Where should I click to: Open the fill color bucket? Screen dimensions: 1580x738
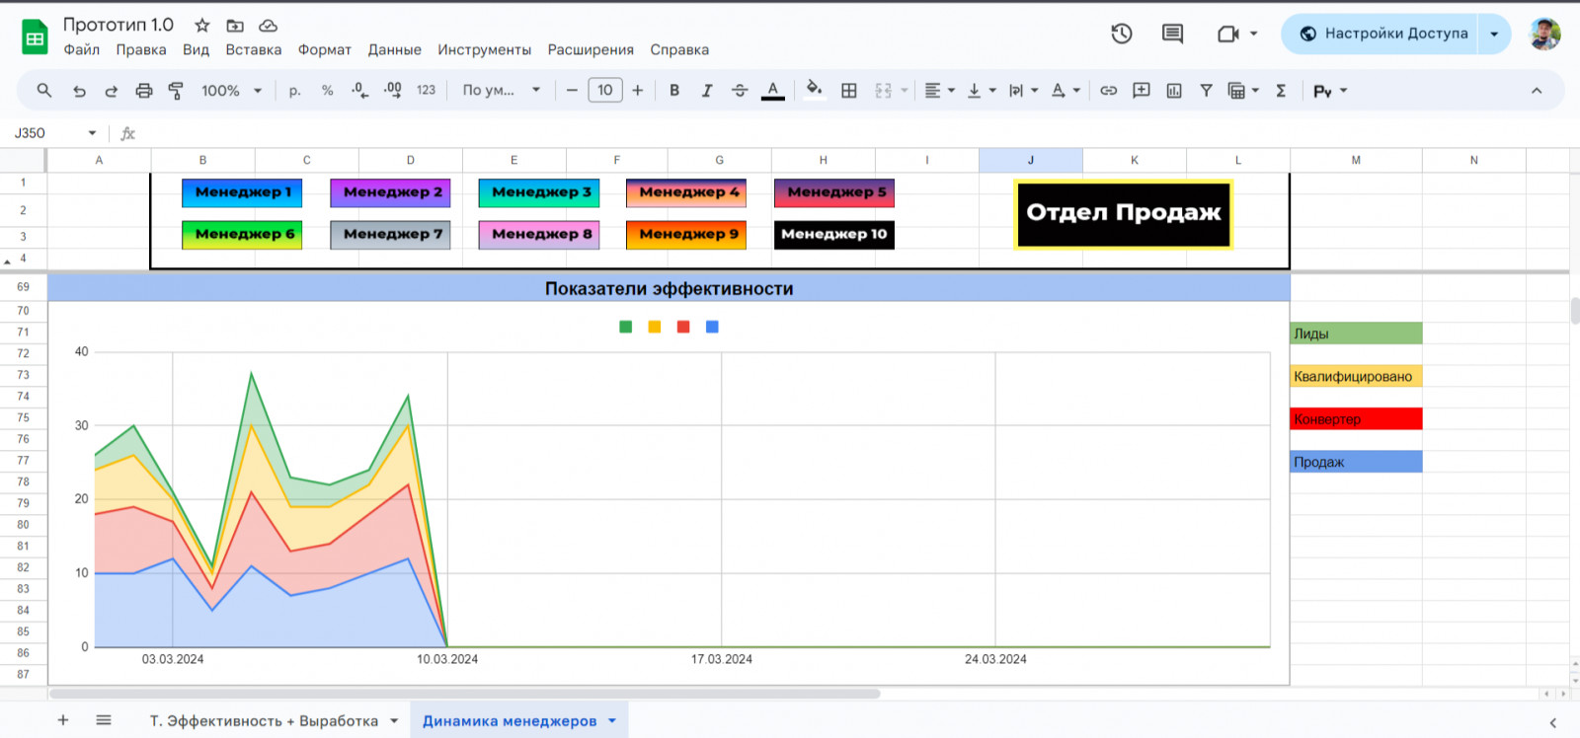[x=814, y=90]
